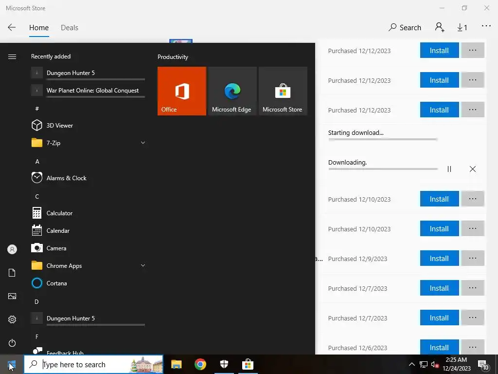The image size is (498, 374).
Task: Click the Starting download progress bar
Action: coord(383,139)
